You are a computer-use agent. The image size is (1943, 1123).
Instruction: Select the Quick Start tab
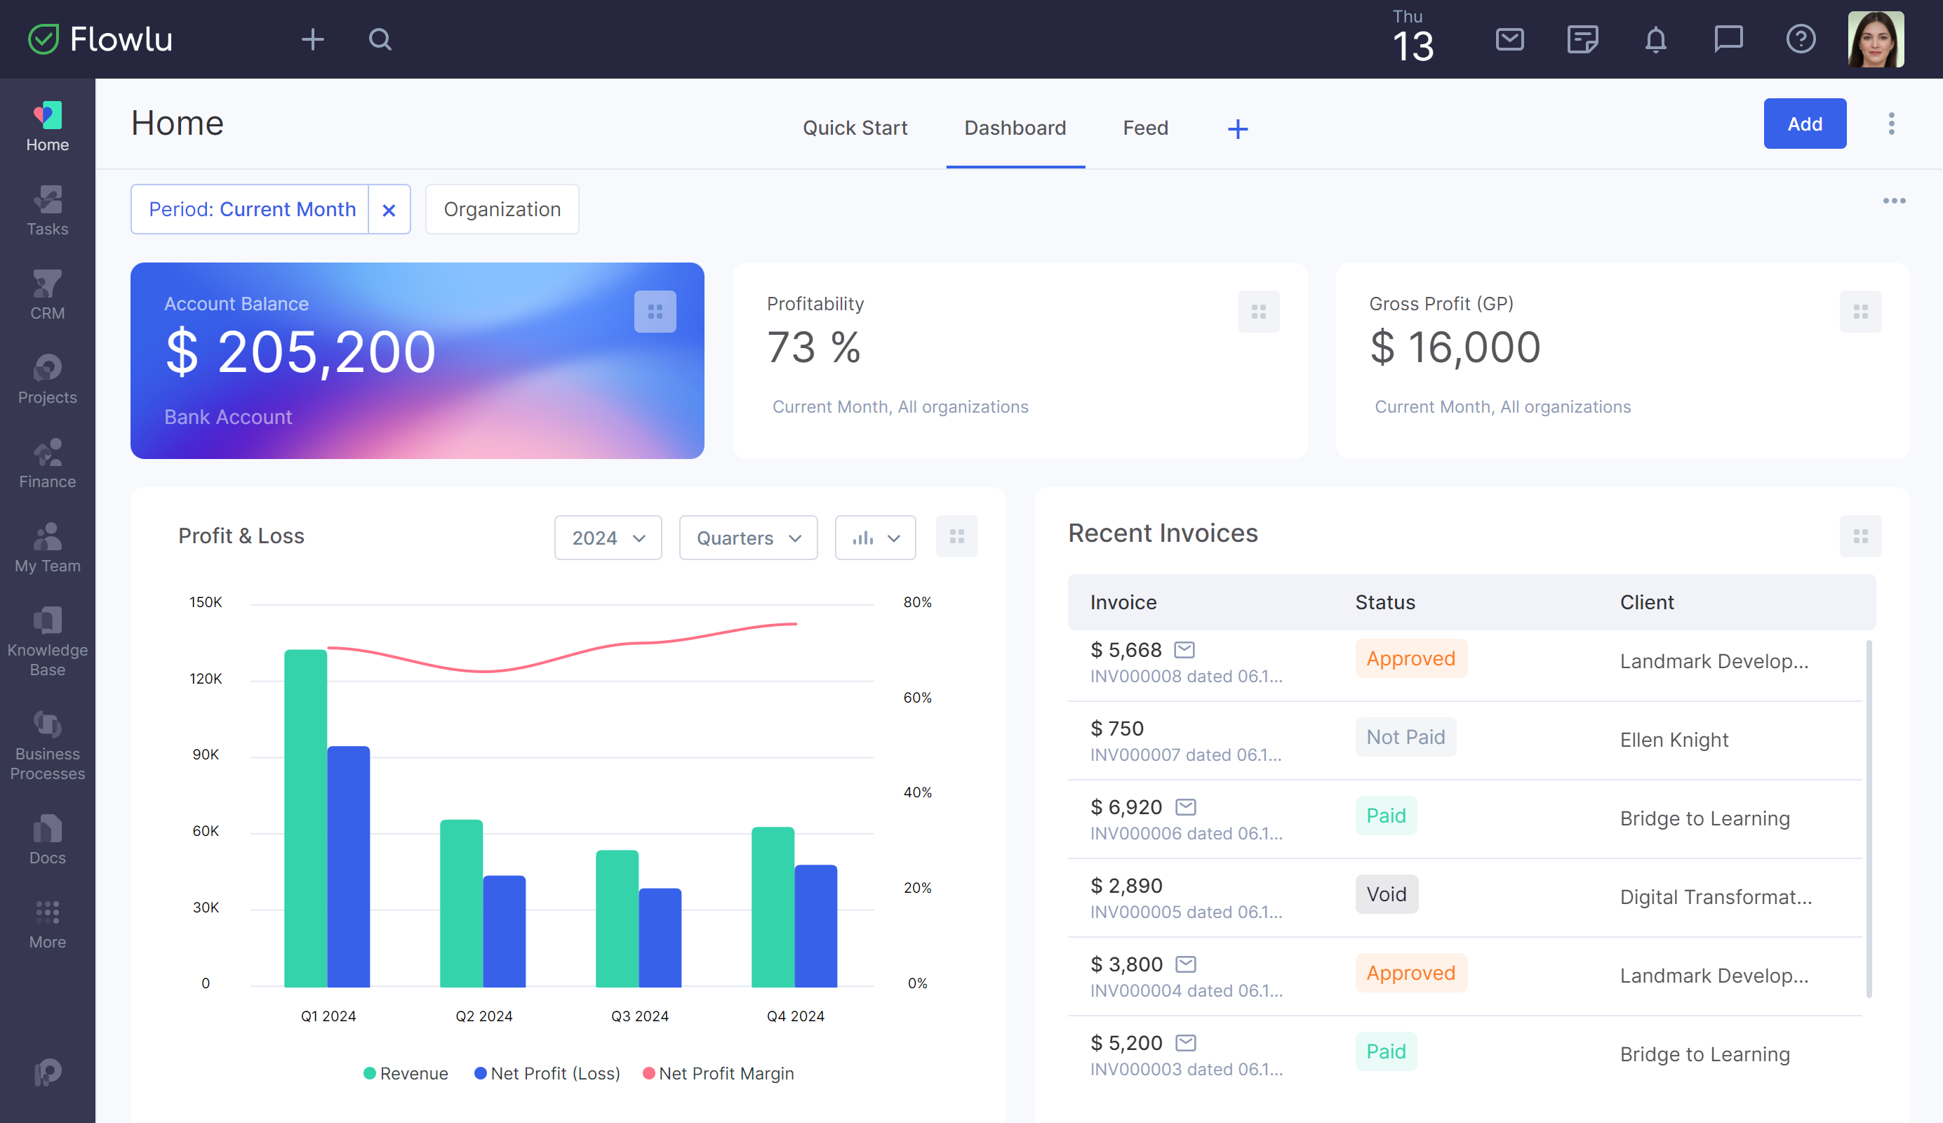(x=855, y=128)
